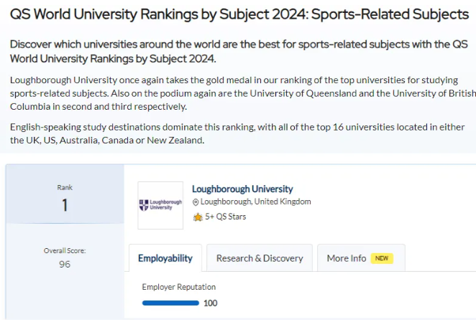Click the yellow NEW badge

tap(382, 258)
